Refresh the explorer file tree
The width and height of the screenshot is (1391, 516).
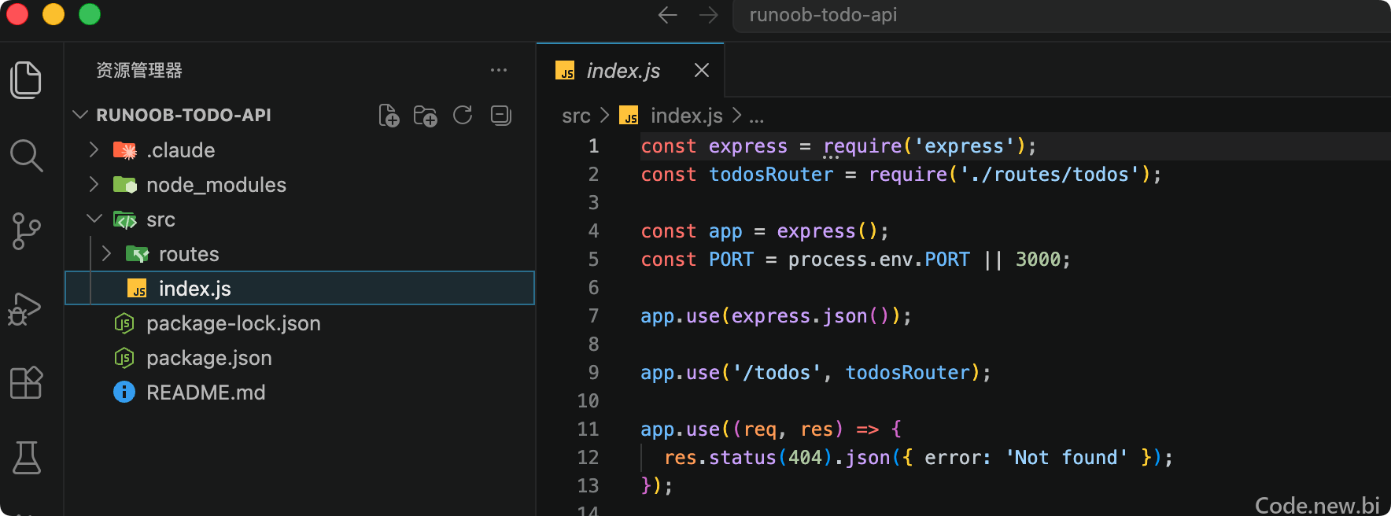[463, 116]
